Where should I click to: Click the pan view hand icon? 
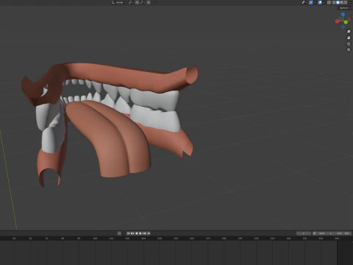coord(349,38)
